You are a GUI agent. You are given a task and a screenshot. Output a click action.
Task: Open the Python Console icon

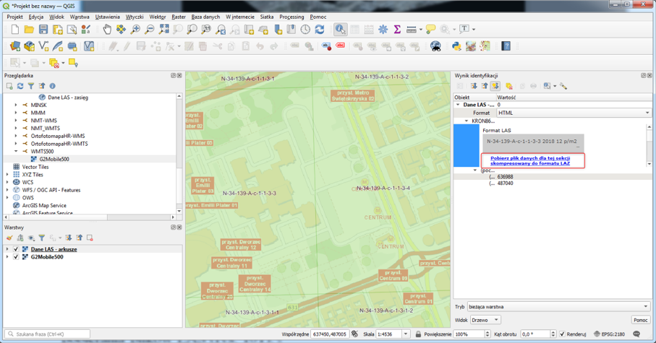pos(456,46)
